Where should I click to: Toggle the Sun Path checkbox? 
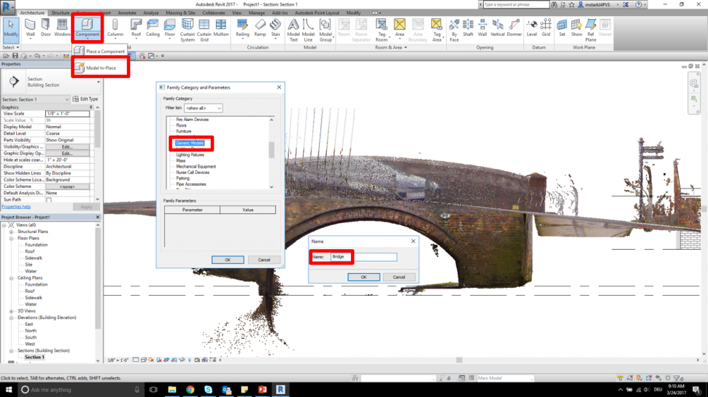pos(49,200)
